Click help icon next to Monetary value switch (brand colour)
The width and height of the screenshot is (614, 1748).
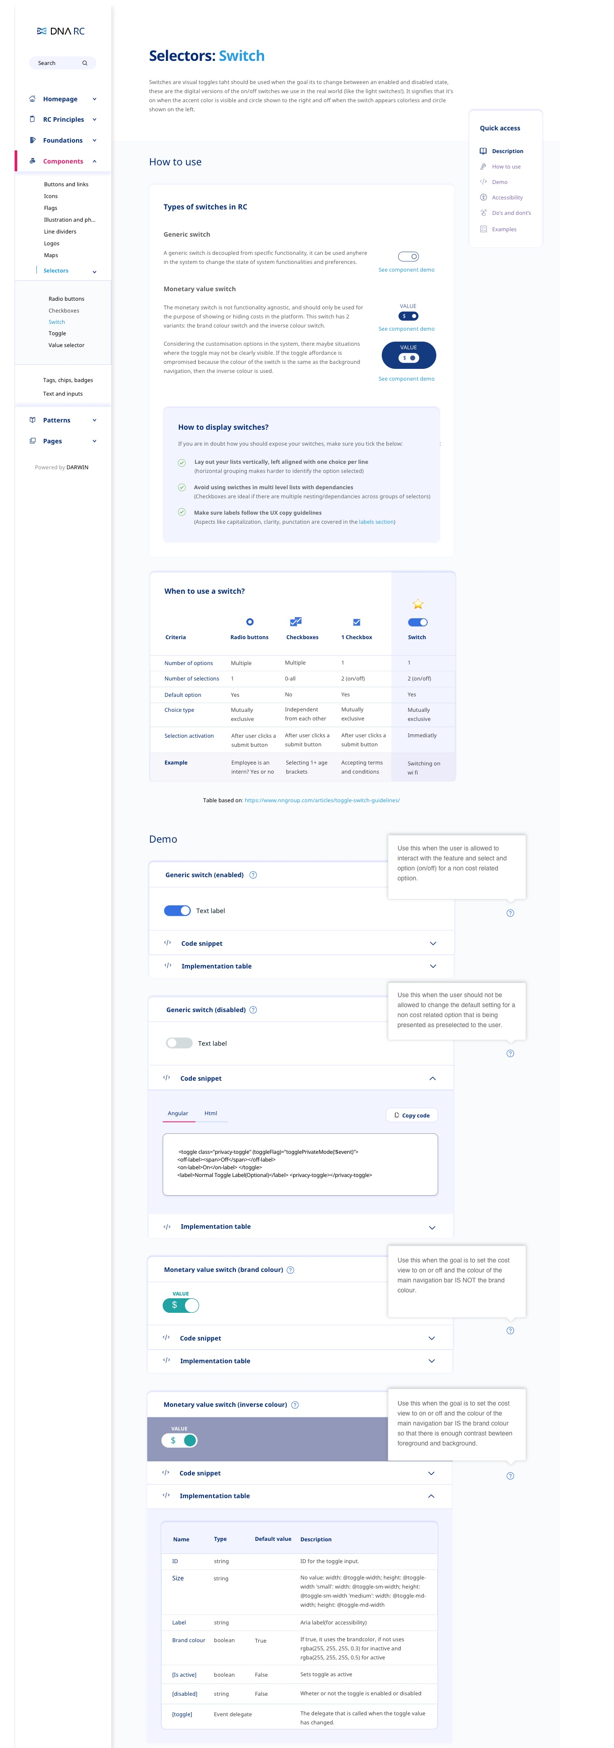coord(291,1270)
